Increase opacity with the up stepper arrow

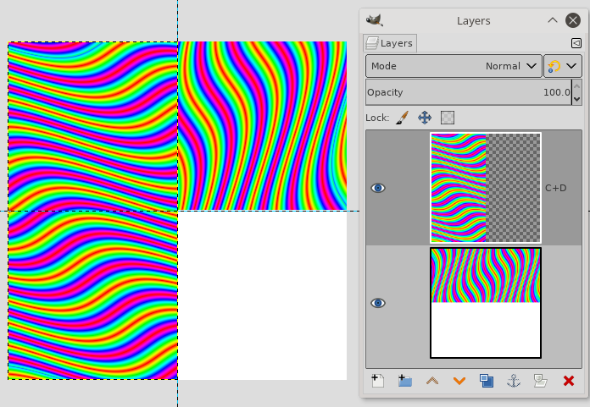click(576, 86)
